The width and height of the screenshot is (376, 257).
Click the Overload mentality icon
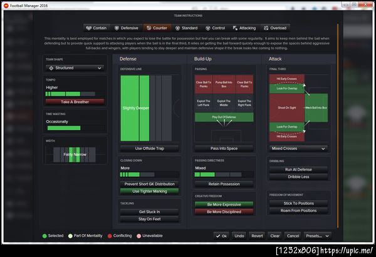click(x=266, y=28)
